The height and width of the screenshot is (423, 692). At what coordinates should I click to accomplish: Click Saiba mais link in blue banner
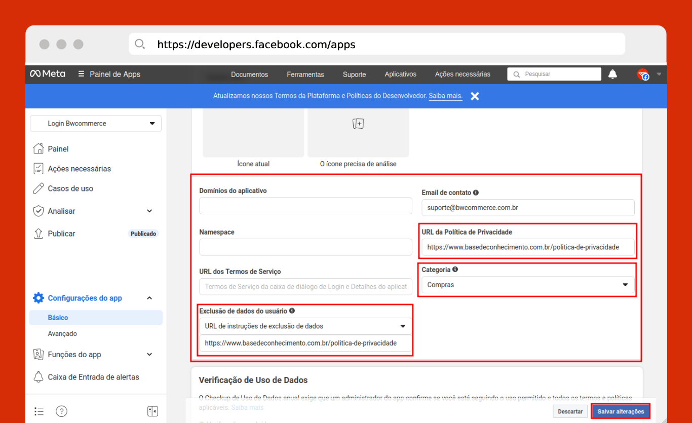[x=445, y=96]
